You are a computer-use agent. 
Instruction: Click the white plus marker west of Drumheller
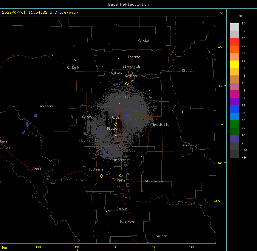coord(182,112)
